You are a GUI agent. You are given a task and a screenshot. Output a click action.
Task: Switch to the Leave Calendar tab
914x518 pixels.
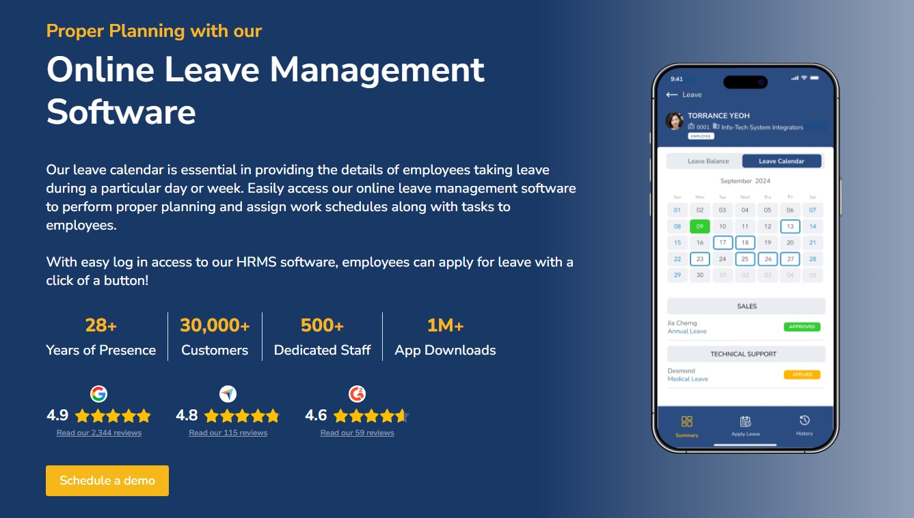click(x=783, y=161)
